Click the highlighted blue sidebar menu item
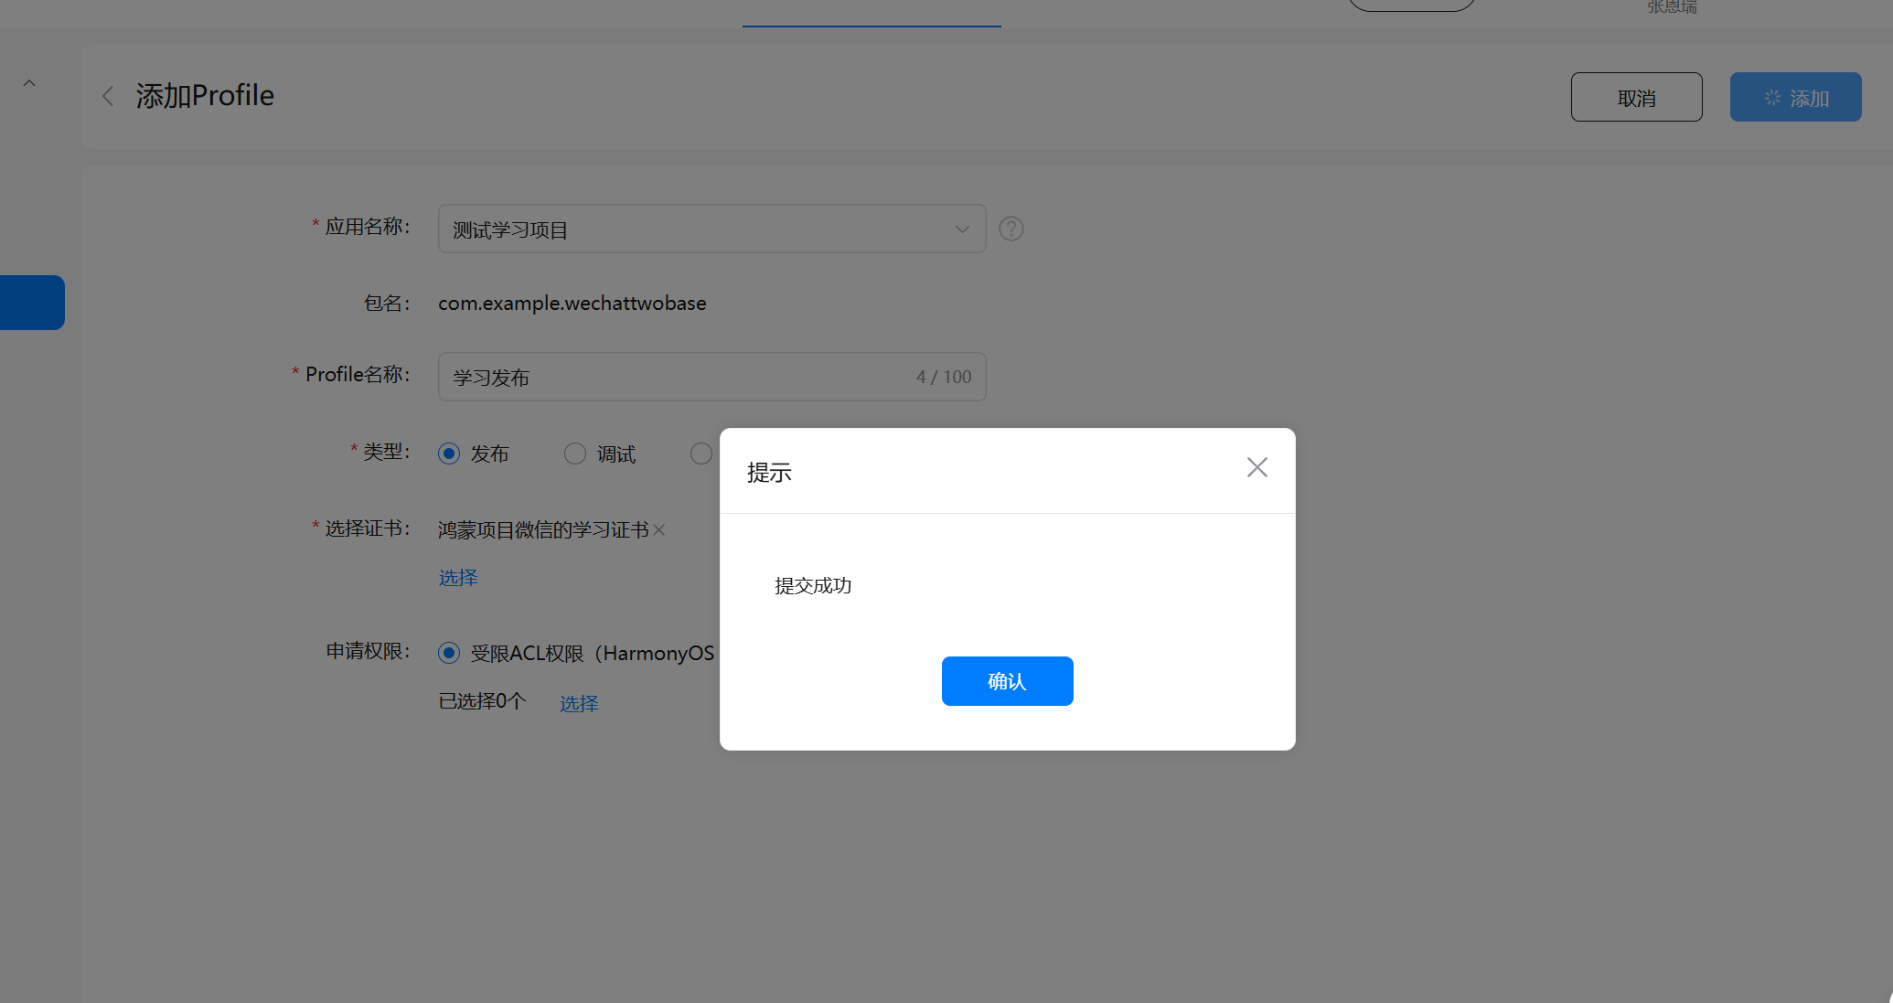Image resolution: width=1893 pixels, height=1003 pixels. tap(32, 303)
